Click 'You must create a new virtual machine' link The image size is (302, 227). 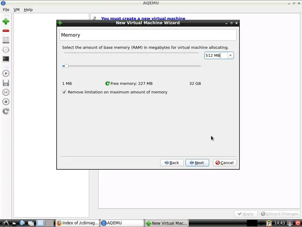click(143, 19)
